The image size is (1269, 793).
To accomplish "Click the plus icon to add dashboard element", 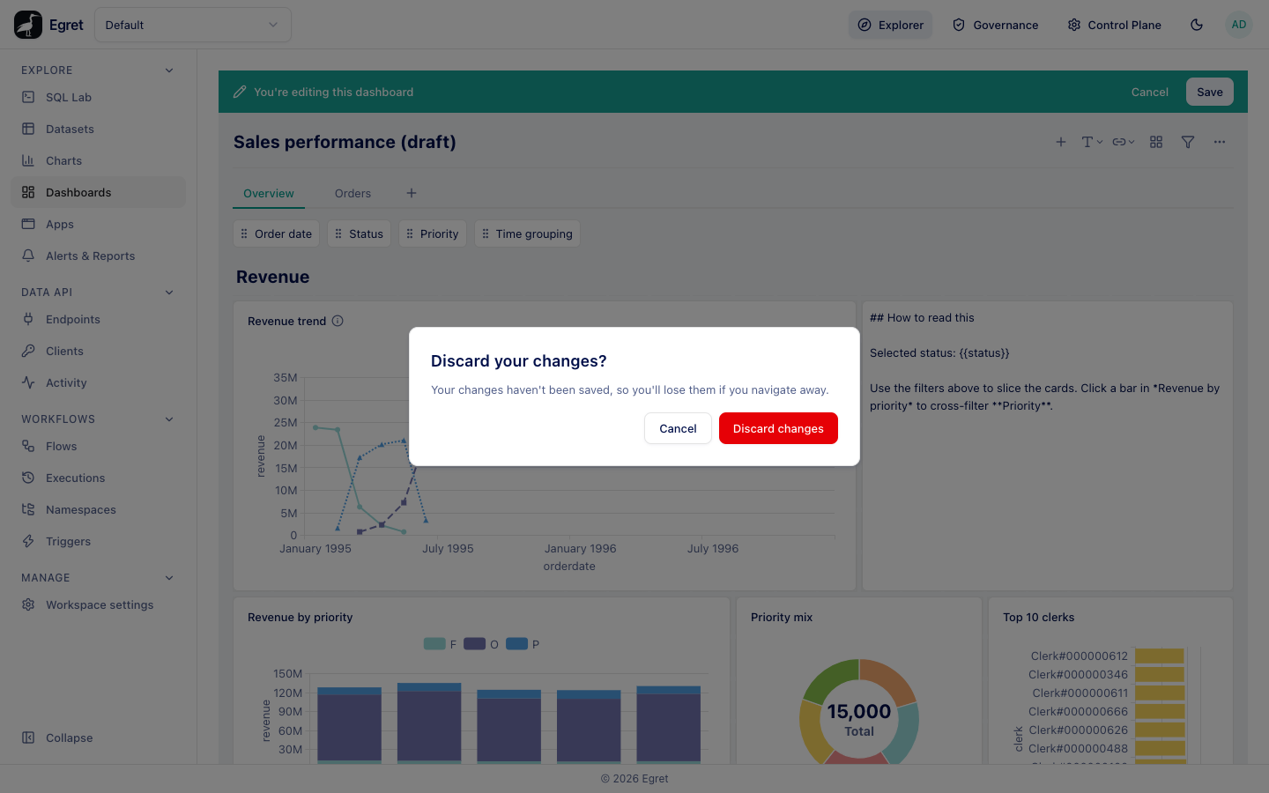I will 1061,142.
